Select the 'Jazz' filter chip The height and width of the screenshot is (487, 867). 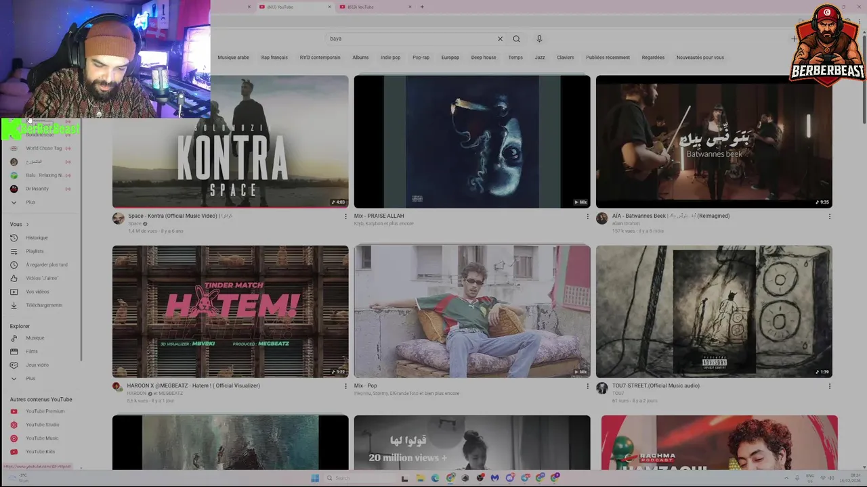pos(540,57)
